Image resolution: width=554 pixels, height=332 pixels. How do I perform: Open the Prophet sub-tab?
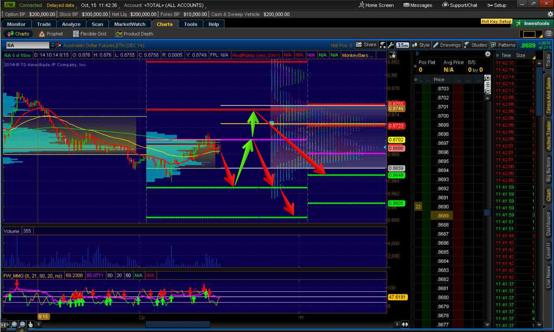click(51, 34)
